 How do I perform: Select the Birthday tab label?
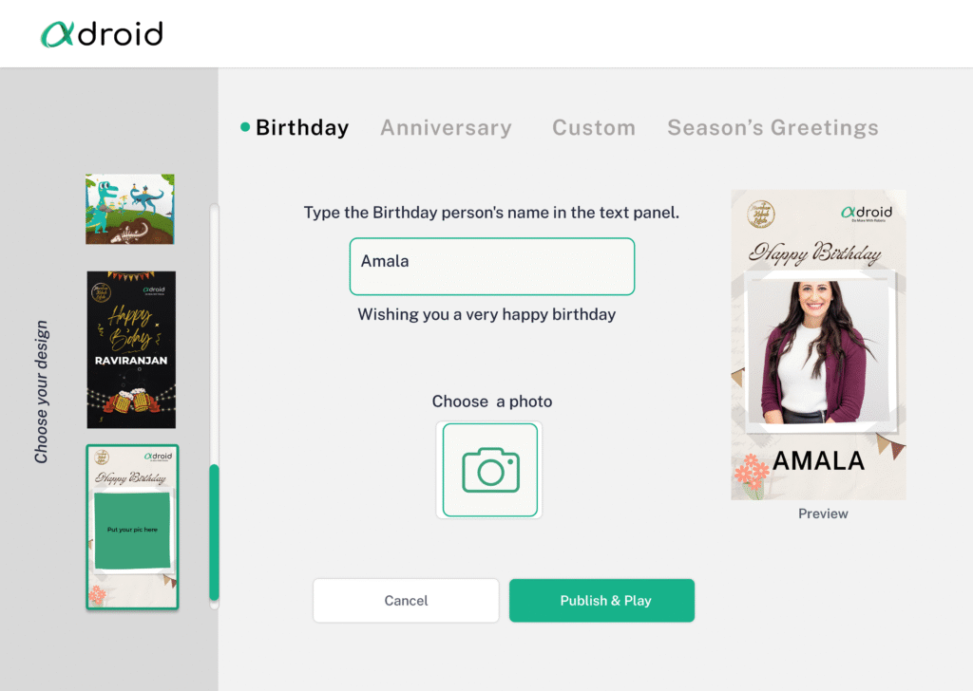(302, 127)
